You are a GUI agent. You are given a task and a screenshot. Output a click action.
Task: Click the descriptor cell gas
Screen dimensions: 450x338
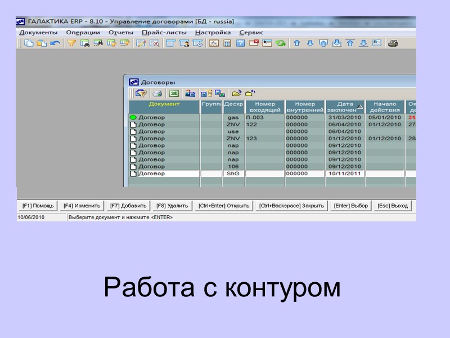(233, 117)
